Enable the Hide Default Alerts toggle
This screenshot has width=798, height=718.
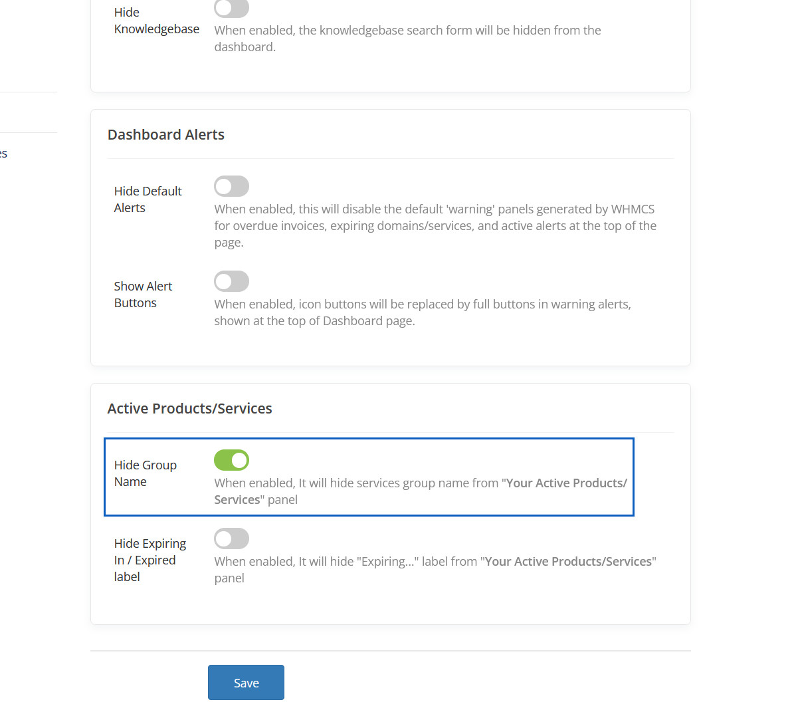coord(231,186)
